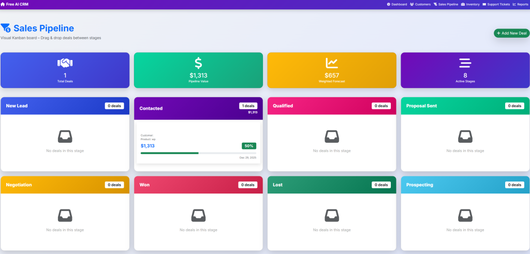Click the empty inbox icon in Won column
The height and width of the screenshot is (254, 530).
198,216
